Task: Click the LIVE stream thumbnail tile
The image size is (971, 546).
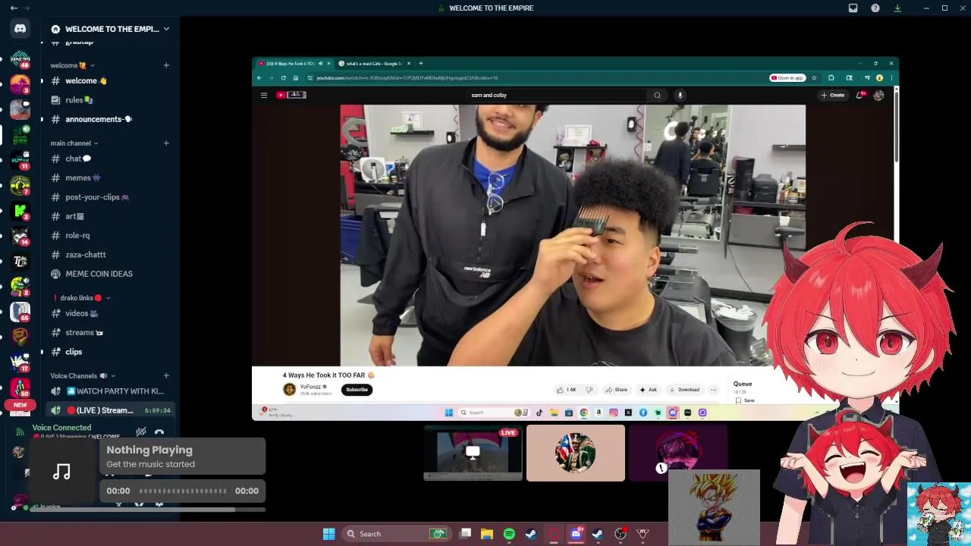Action: pos(473,453)
